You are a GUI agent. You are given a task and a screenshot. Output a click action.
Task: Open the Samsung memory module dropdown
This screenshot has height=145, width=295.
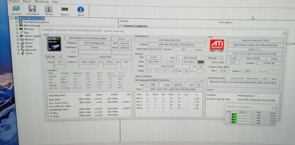(169, 80)
